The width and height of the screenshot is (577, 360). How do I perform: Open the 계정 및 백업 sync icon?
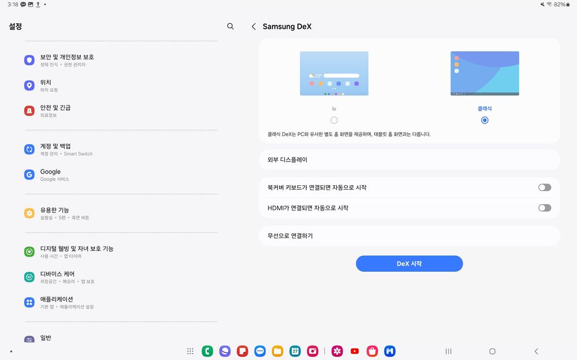click(29, 149)
